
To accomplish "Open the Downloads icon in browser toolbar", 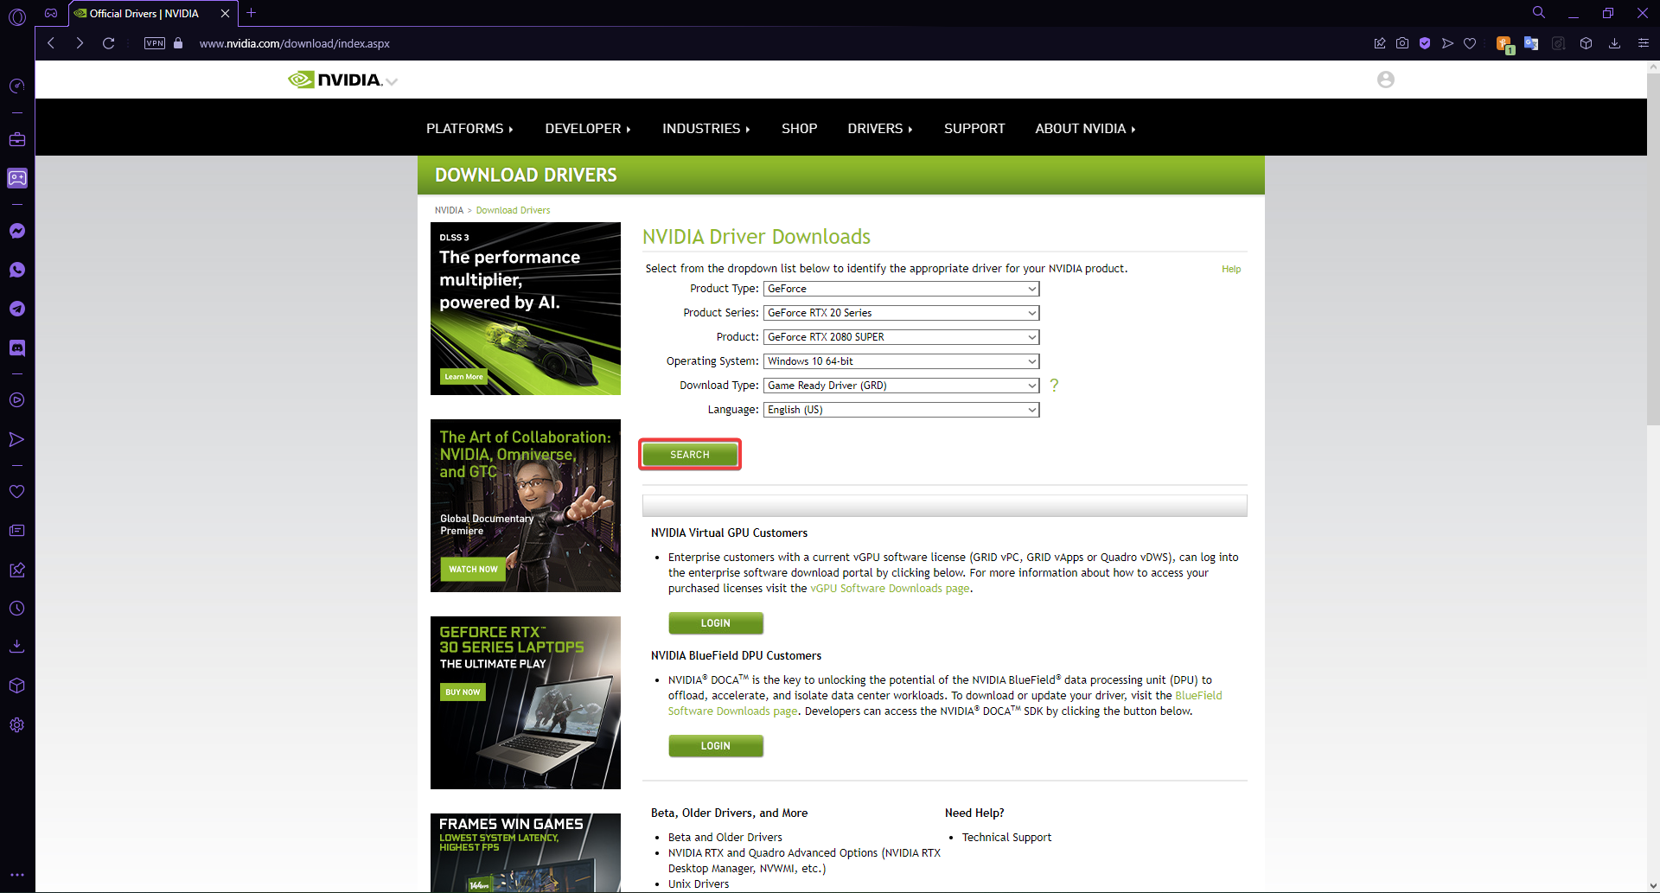I will [1614, 43].
